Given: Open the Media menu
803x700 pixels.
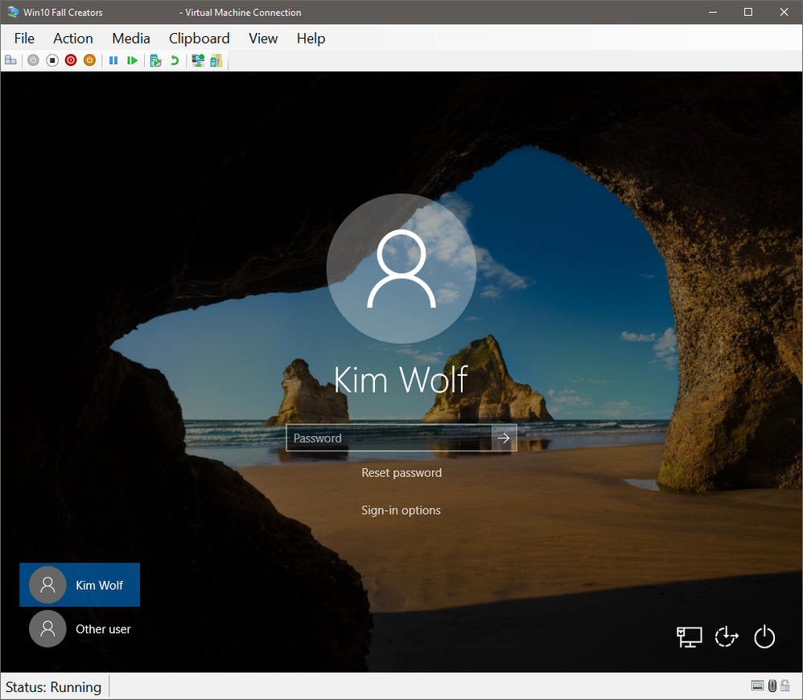Looking at the screenshot, I should coord(131,39).
